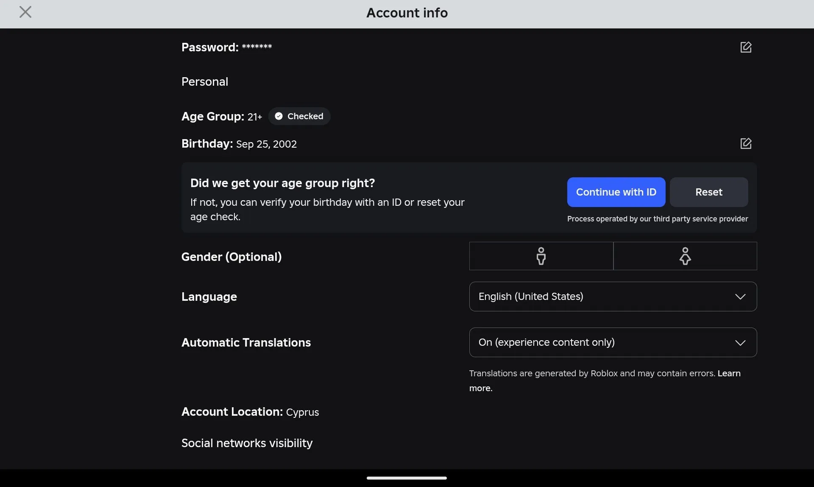Follow the Learn more translations link

coord(729,373)
